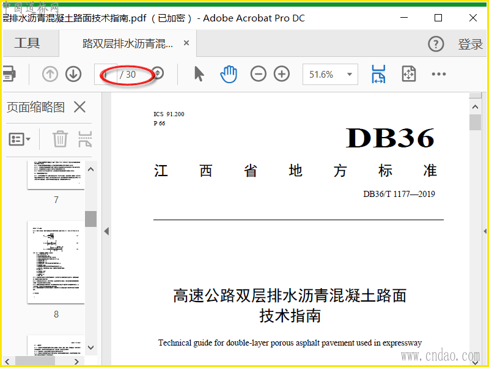Click the current page number field

(106, 74)
